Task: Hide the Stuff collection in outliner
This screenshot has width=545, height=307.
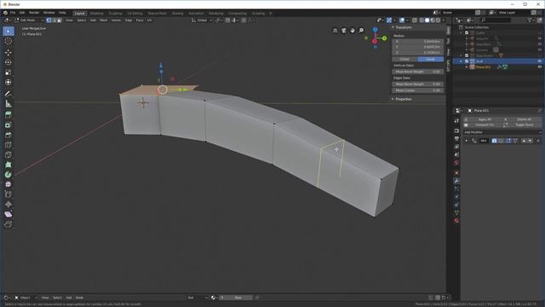Action: (539, 61)
